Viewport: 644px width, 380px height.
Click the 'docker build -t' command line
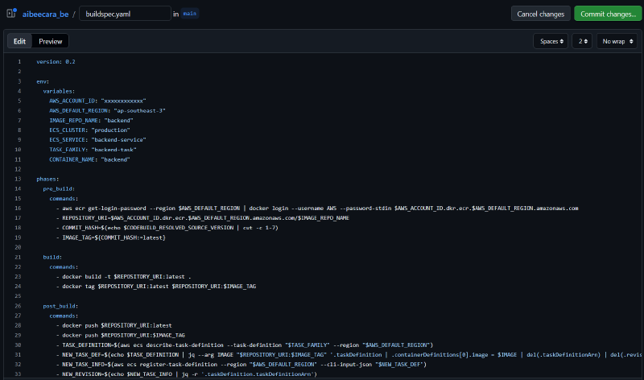124,277
